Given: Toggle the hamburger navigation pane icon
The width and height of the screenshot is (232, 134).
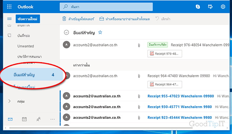Looking at the screenshot, I should point(9,19).
